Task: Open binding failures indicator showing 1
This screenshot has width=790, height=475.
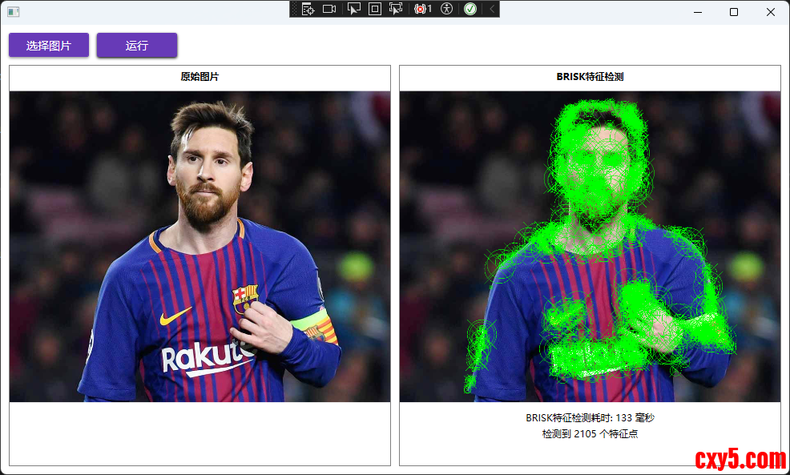Action: pos(423,9)
